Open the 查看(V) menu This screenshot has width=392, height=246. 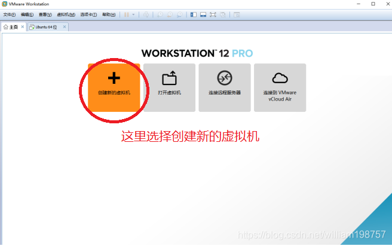[x=45, y=15]
